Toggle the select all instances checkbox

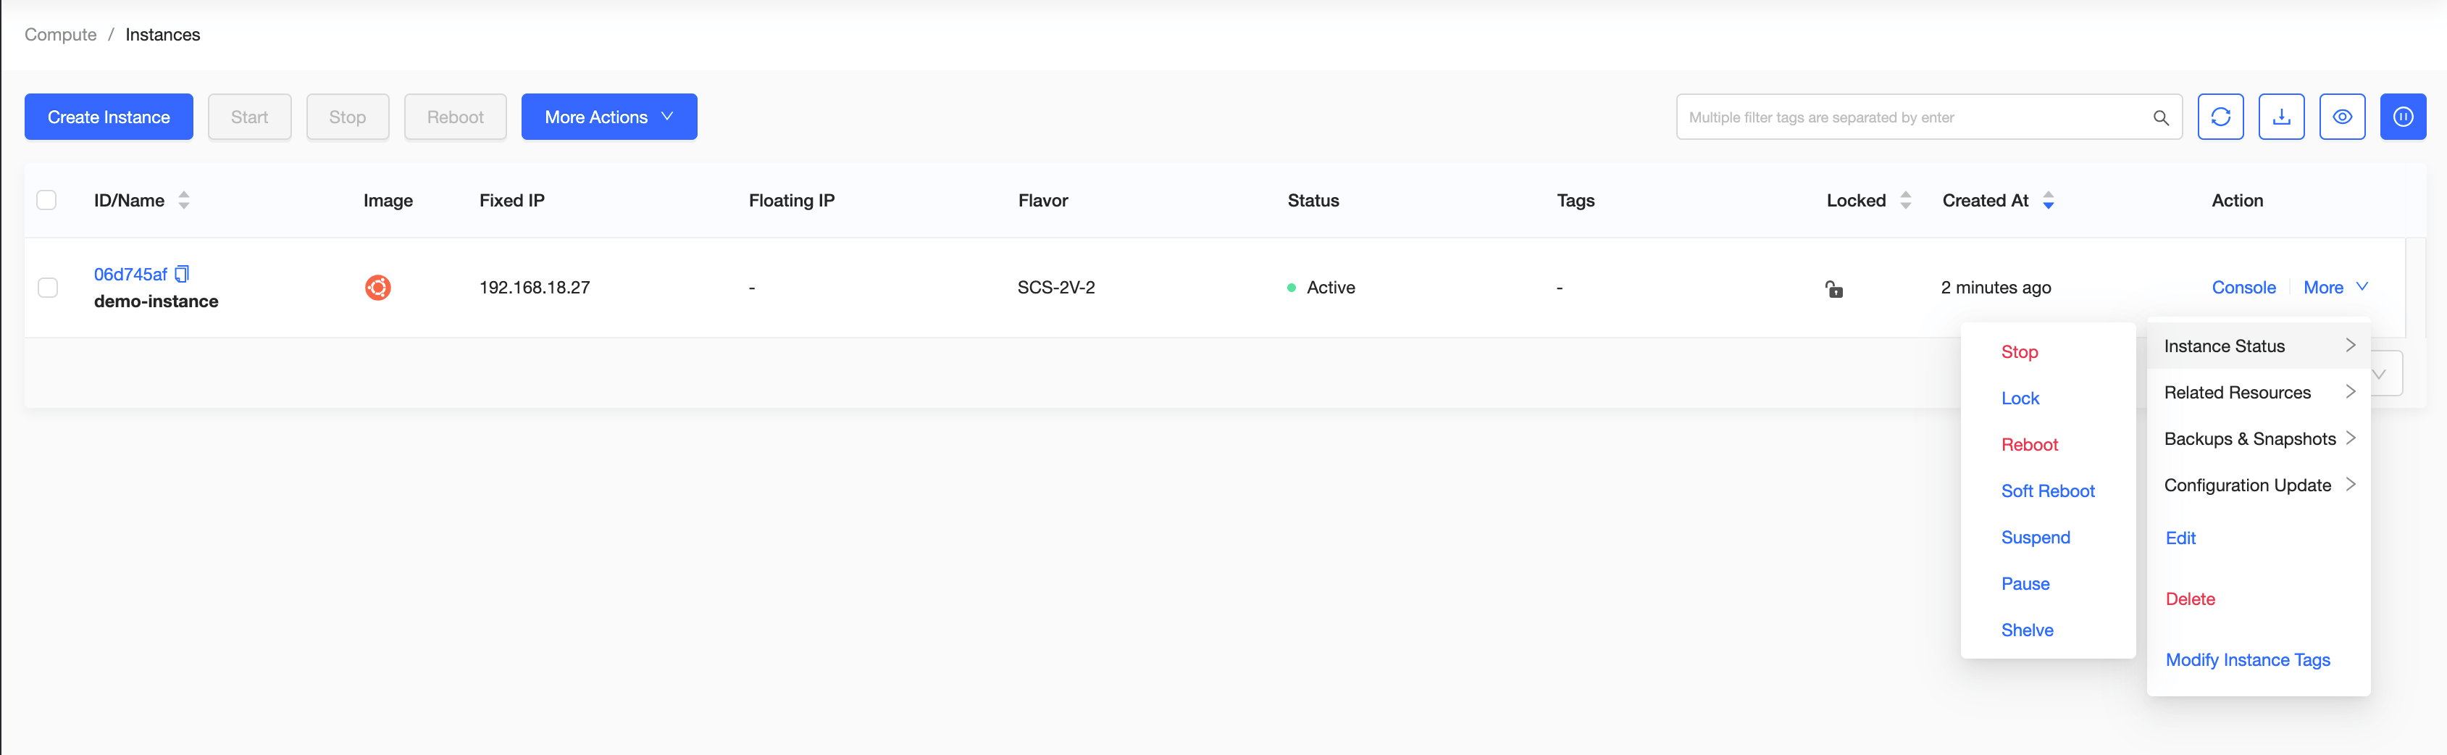[x=46, y=201]
